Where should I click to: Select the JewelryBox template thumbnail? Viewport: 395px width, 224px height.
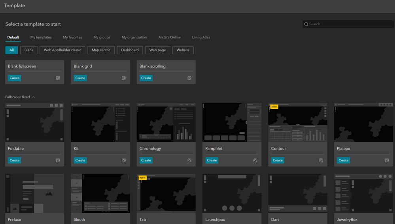(x=363, y=193)
